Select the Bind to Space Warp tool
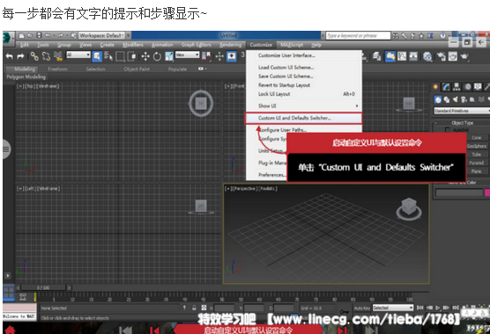 (58, 56)
